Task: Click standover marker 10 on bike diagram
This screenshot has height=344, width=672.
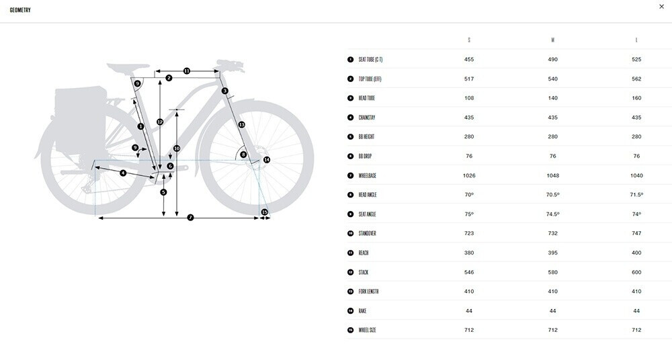Action: pyautogui.click(x=177, y=148)
